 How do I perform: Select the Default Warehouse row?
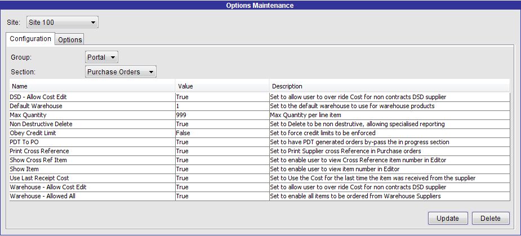[260, 106]
